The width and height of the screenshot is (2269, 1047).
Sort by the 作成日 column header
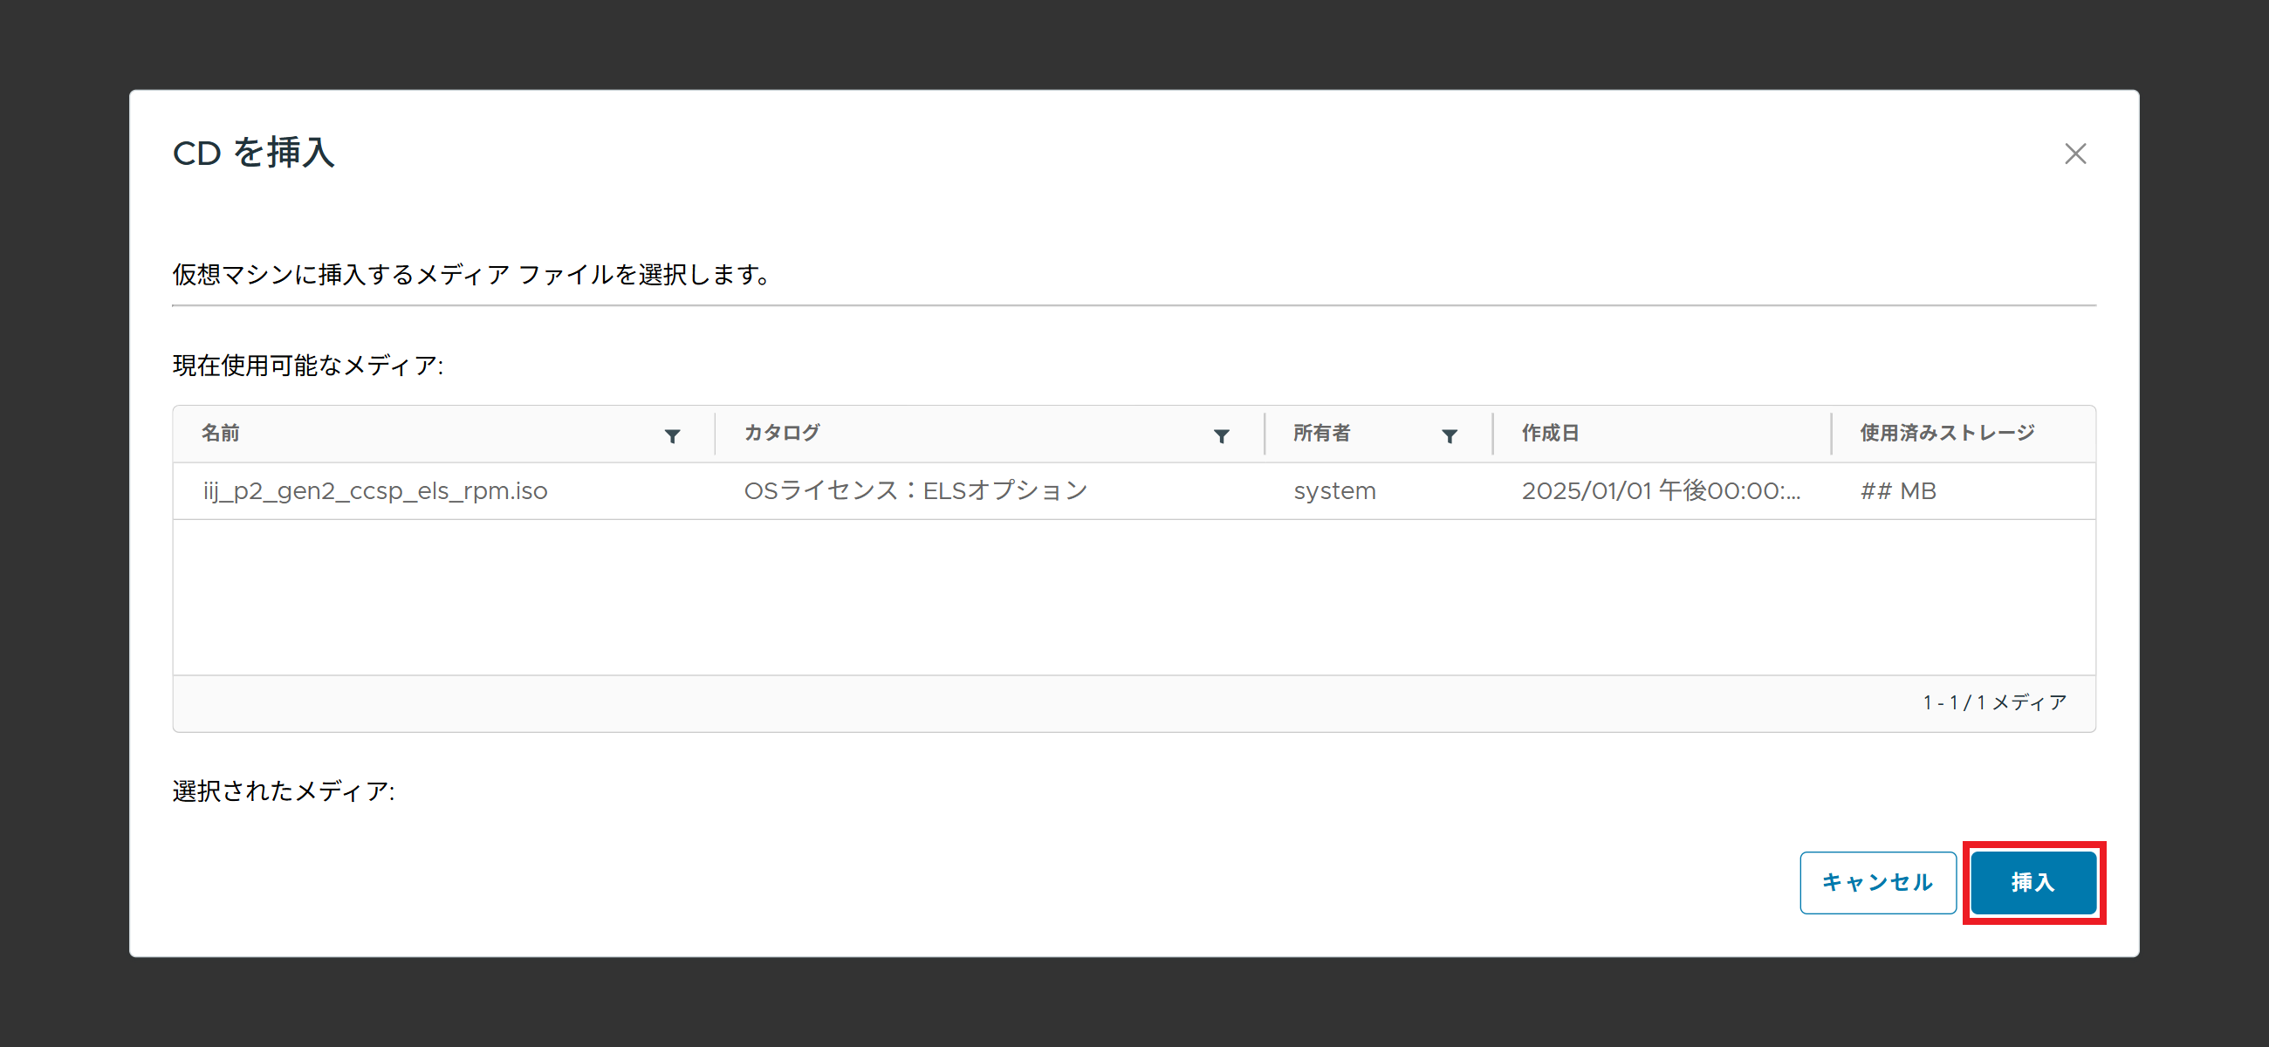coord(1550,434)
